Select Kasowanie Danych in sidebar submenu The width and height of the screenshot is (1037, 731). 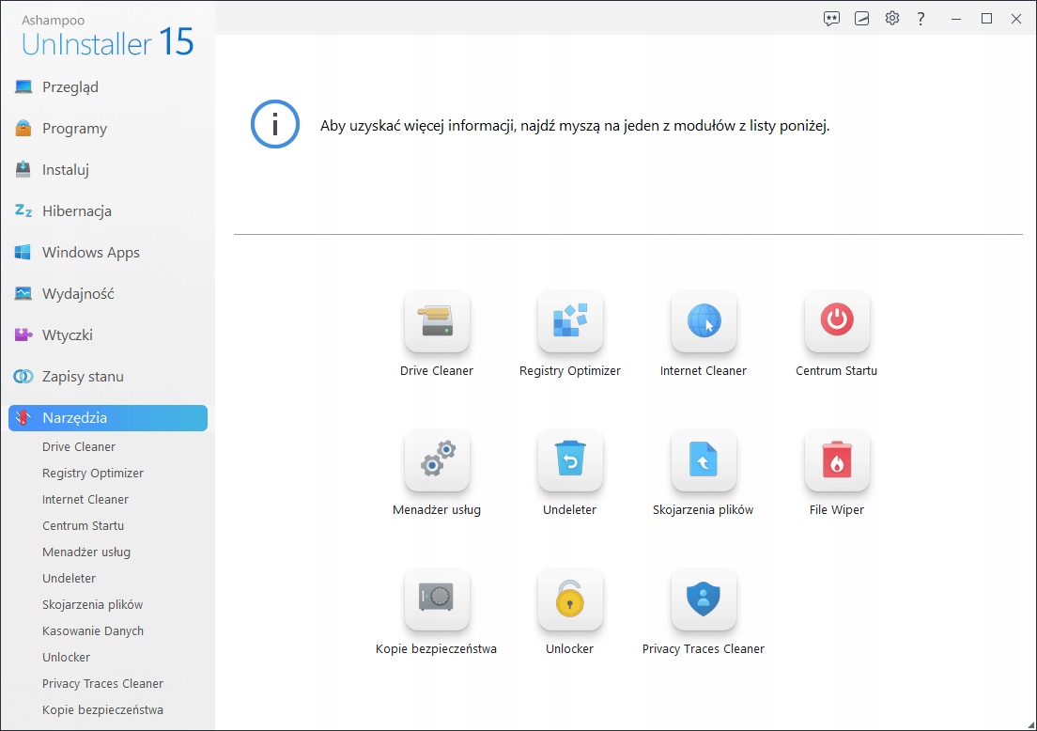93,631
